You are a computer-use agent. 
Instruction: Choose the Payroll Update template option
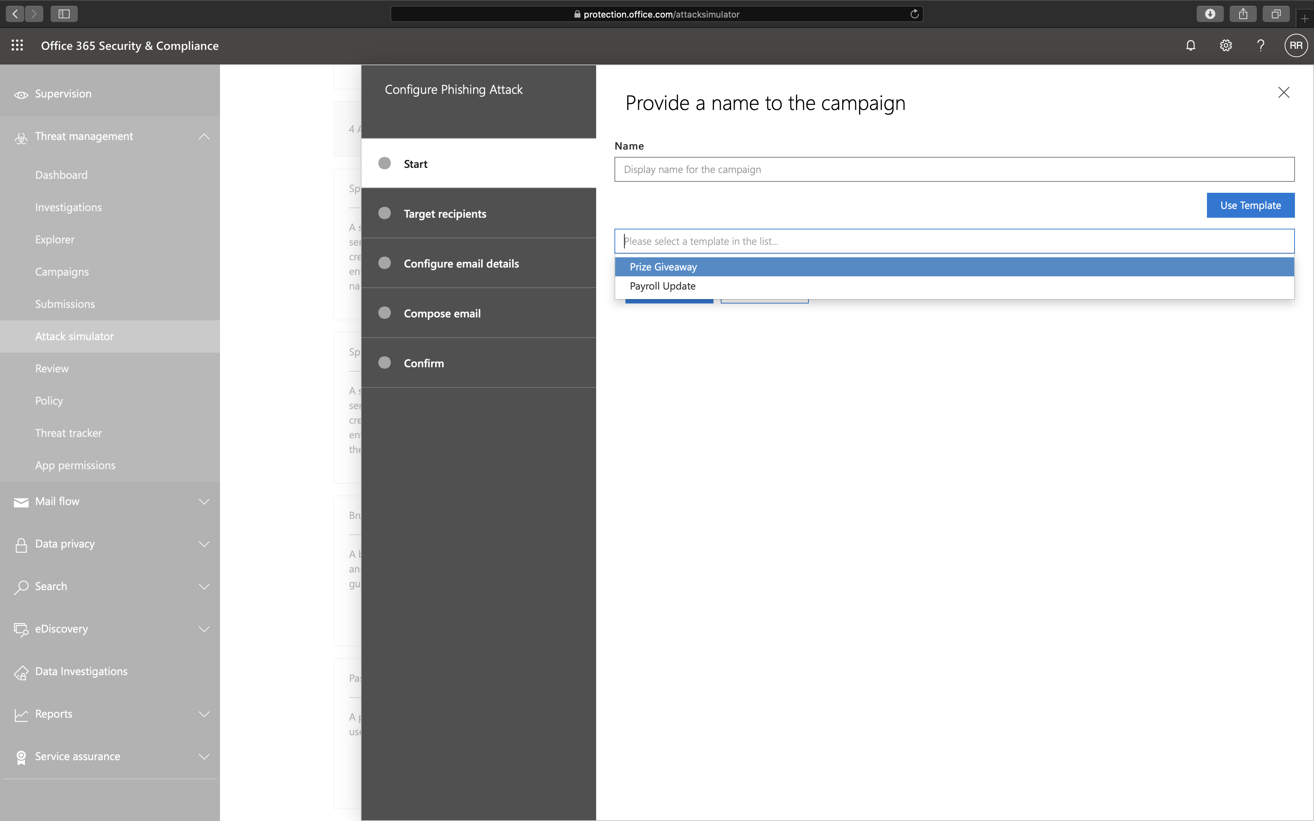662,286
